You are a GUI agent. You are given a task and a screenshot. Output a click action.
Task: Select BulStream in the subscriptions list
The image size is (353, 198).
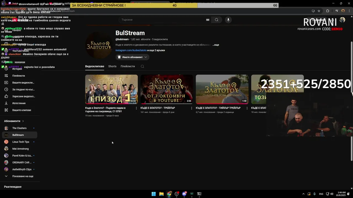coord(19,135)
